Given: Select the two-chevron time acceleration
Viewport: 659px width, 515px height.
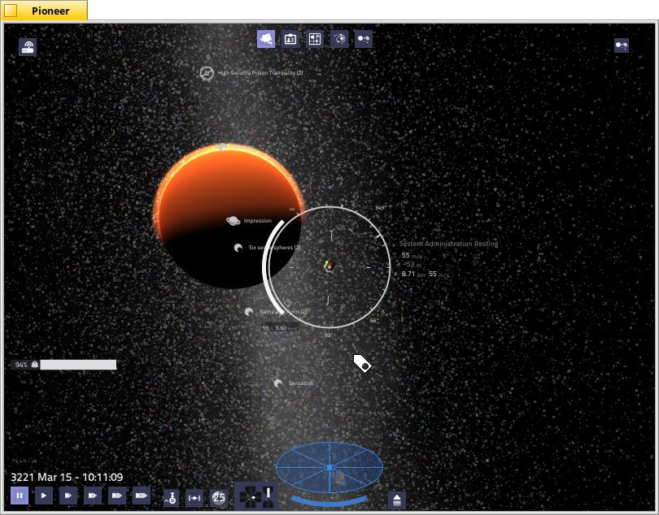Looking at the screenshot, I should click(x=68, y=496).
